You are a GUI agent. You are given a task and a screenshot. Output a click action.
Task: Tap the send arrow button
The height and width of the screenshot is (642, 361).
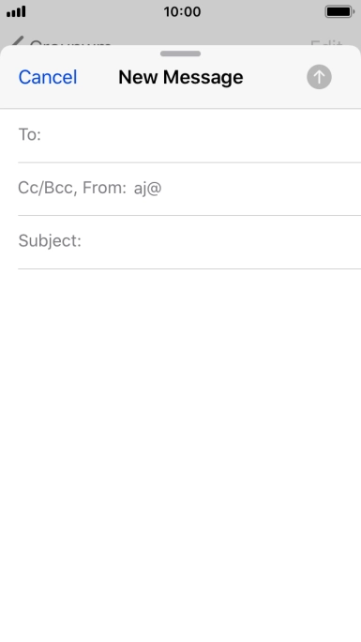pos(319,77)
